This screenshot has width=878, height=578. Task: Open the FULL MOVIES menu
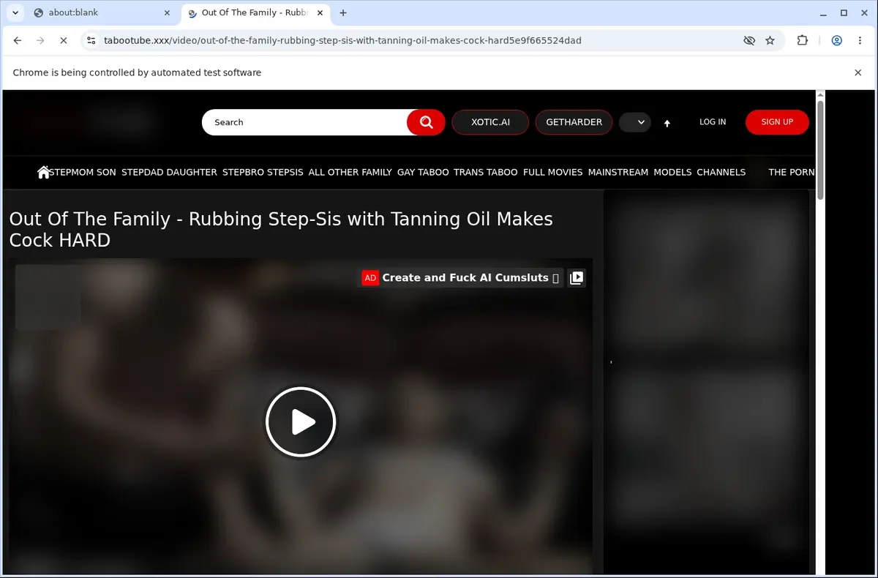(553, 172)
